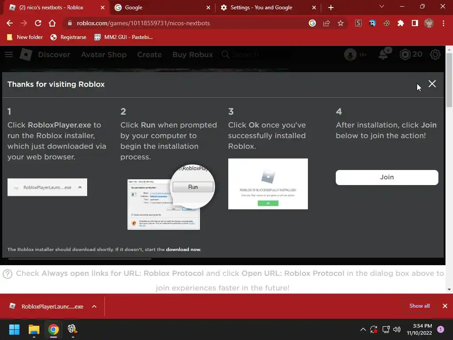This screenshot has width=453, height=340.
Task: Switch to Settings - You and Google tab
Action: pyautogui.click(x=261, y=8)
